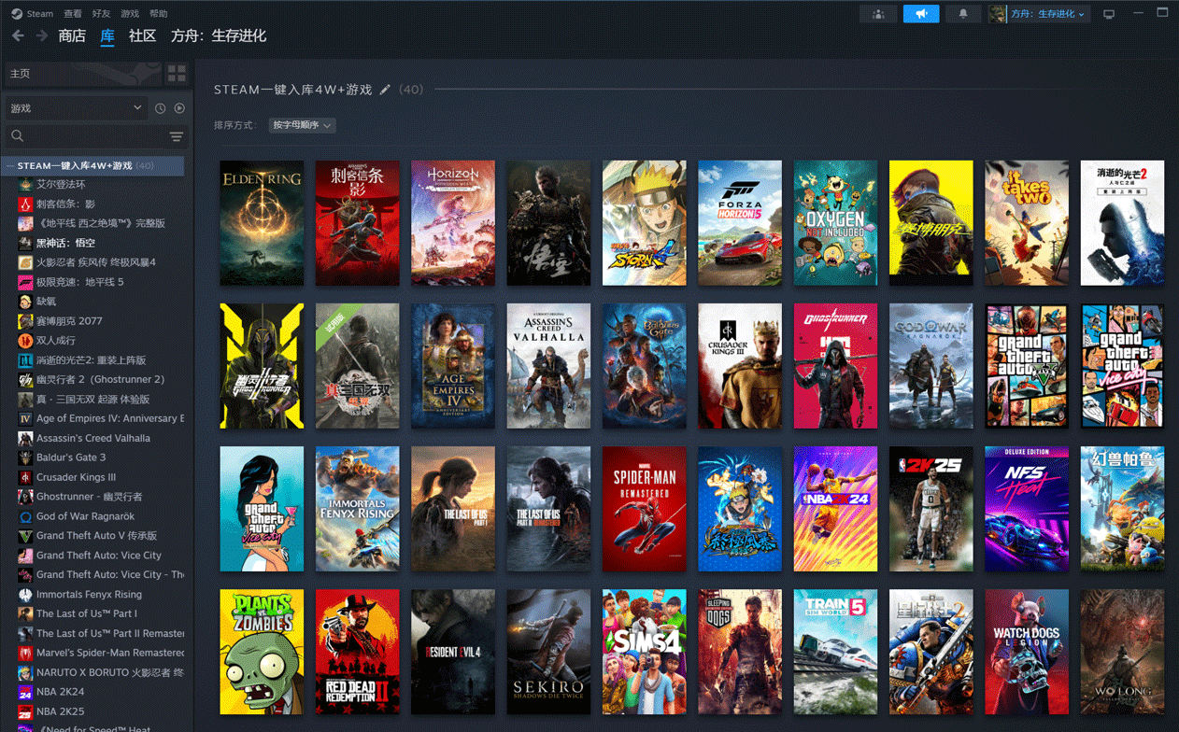Switch to library grid view icon
Image resolution: width=1179 pixels, height=732 pixels.
177,74
